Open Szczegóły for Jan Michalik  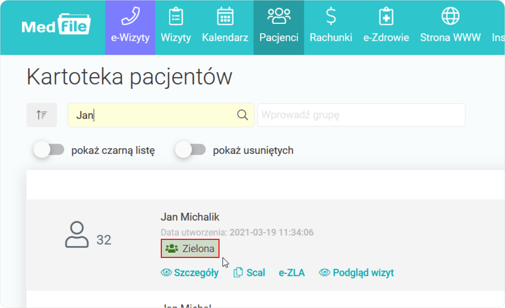click(190, 273)
